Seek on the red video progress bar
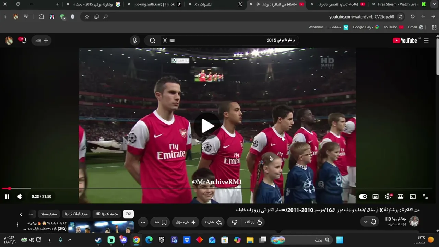Image resolution: width=439 pixels, height=247 pixels. point(217,188)
